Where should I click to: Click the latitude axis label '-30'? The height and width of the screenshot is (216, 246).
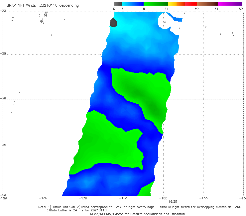(x=3, y=98)
